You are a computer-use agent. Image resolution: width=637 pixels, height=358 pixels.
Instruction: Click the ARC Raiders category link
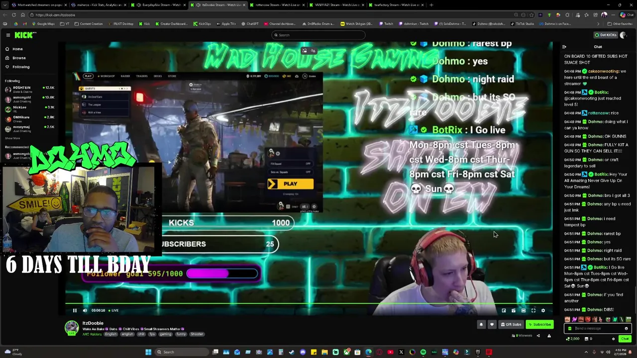93,334
